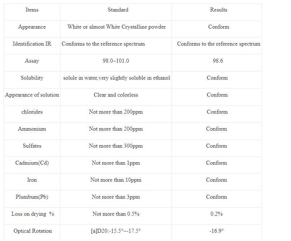Select the Assay standard value 98.0~101.0
Viewport: 291px width, 241px height.
(116, 61)
